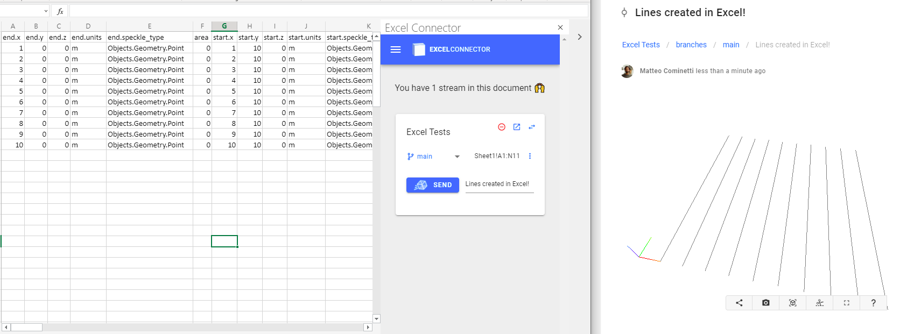Click the share icon in viewer toolbar
The height and width of the screenshot is (334, 907).
point(739,303)
